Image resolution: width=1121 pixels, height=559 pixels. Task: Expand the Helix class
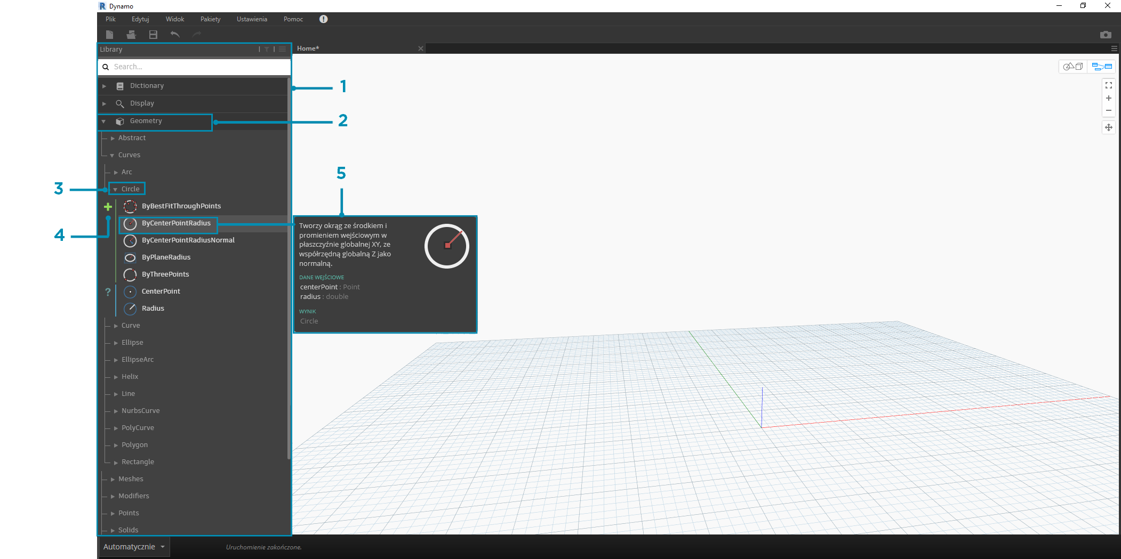[x=116, y=377]
